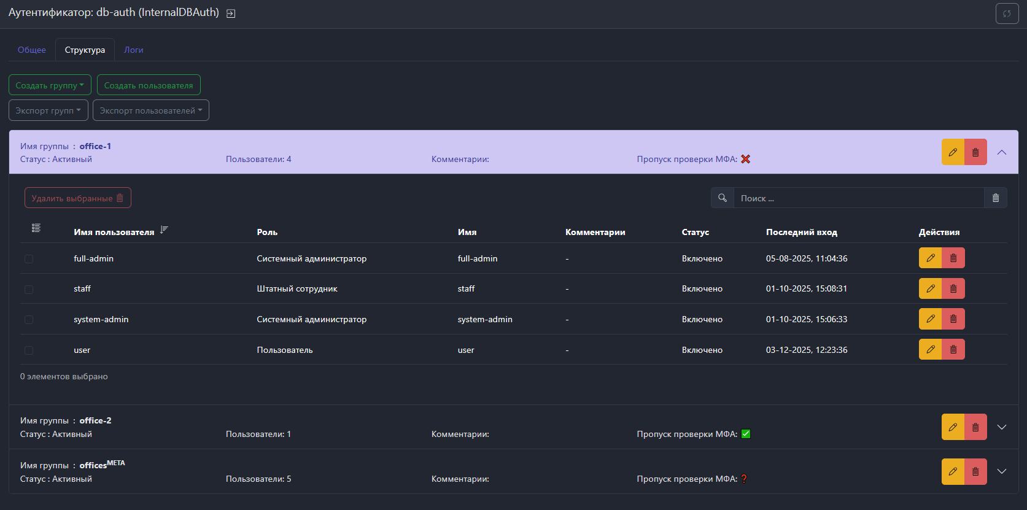Click the refresh icon in top-right corner
Viewport: 1027px width, 510px height.
tap(1007, 14)
